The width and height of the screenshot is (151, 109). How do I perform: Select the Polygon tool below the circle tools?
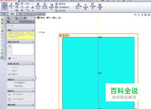coord(22,11)
